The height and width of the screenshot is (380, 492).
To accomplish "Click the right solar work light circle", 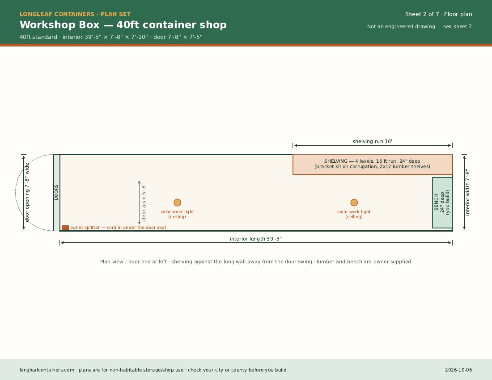I will click(x=354, y=203).
